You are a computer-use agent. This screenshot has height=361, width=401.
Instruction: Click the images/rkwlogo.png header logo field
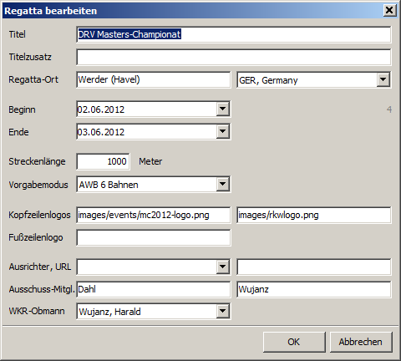pos(314,215)
